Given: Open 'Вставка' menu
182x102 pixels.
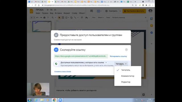Looking at the screenshot, I should [x=58, y=13].
